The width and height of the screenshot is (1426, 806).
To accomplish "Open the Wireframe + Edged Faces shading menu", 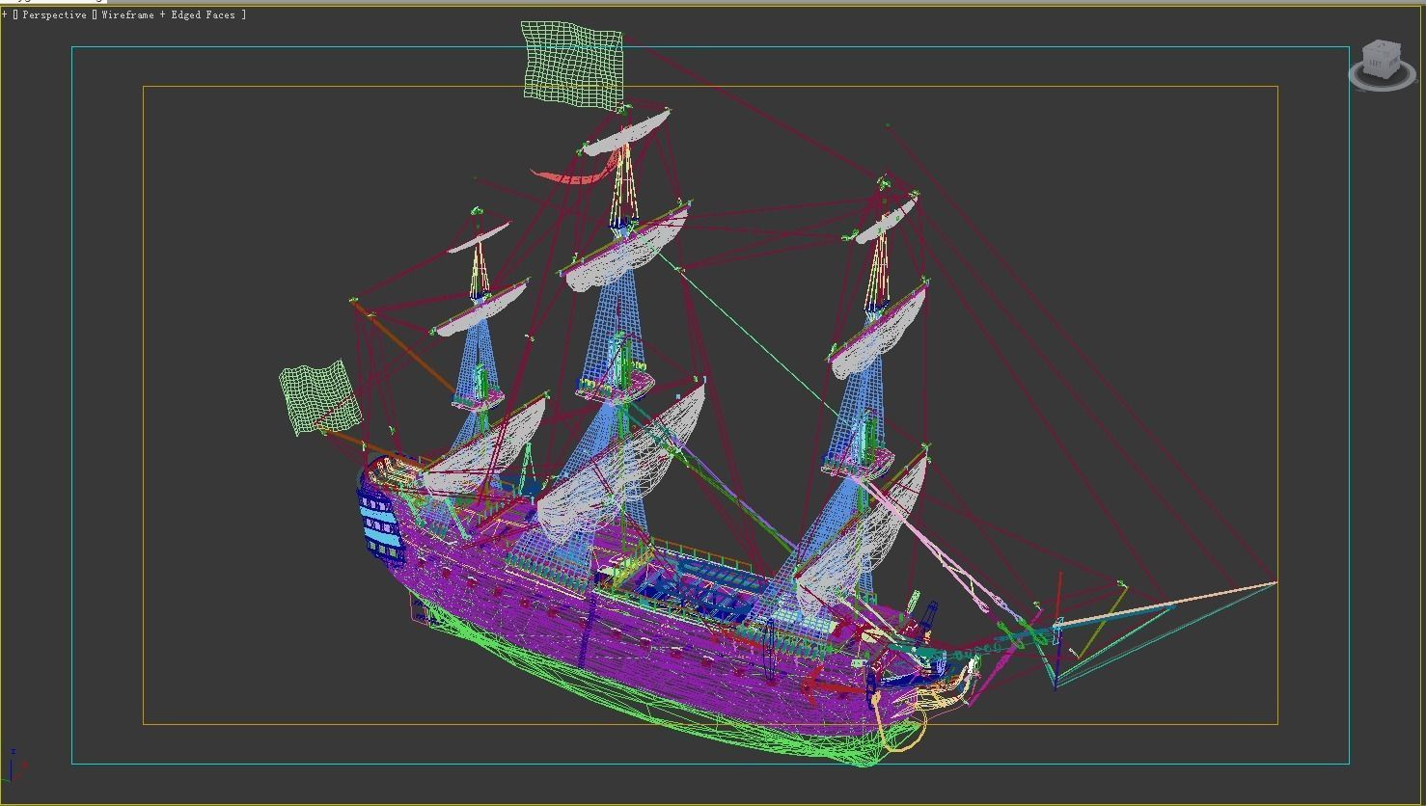I will coord(169,15).
